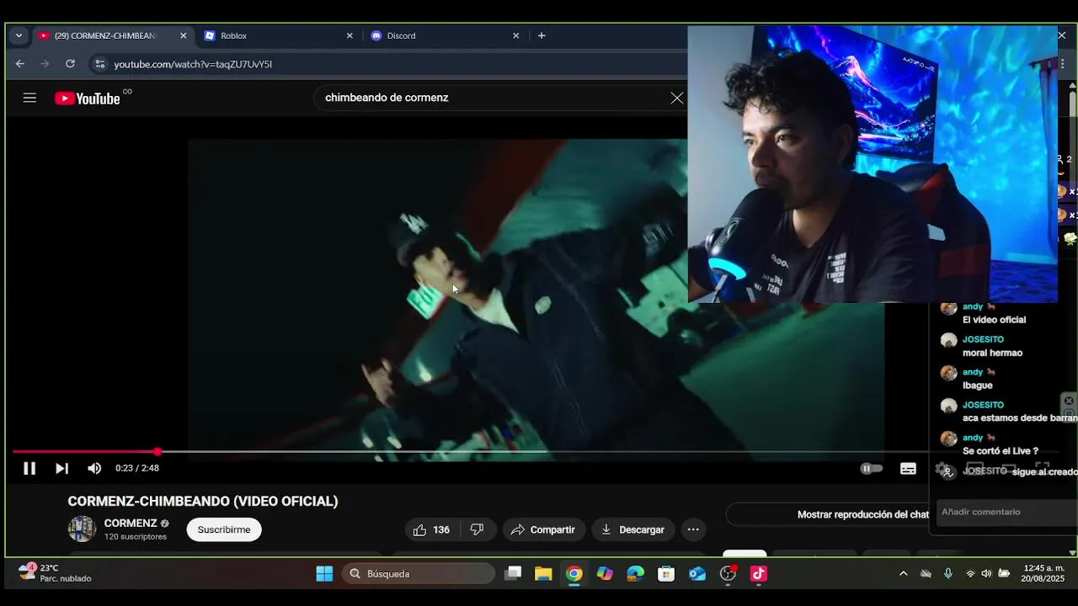Open the clock showing 12:45 a. m.
The height and width of the screenshot is (606, 1078).
click(x=1043, y=574)
